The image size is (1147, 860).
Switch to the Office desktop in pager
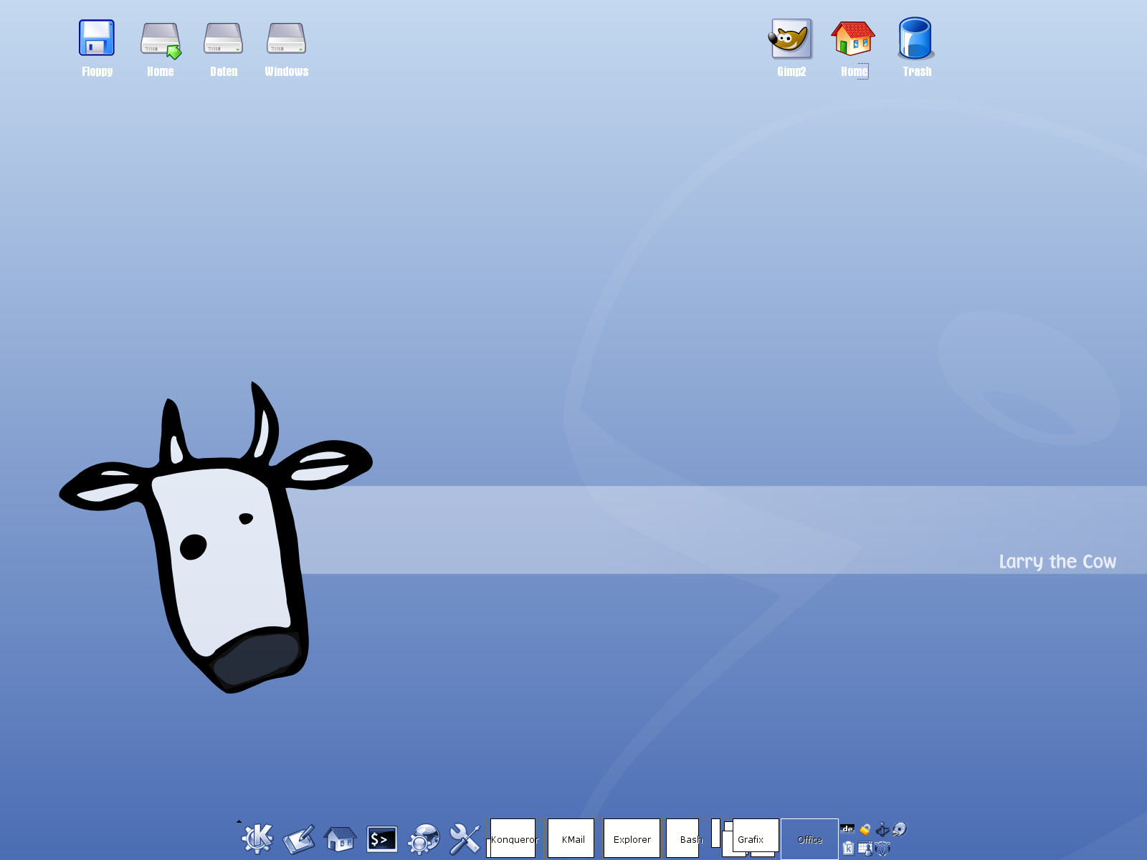click(809, 838)
